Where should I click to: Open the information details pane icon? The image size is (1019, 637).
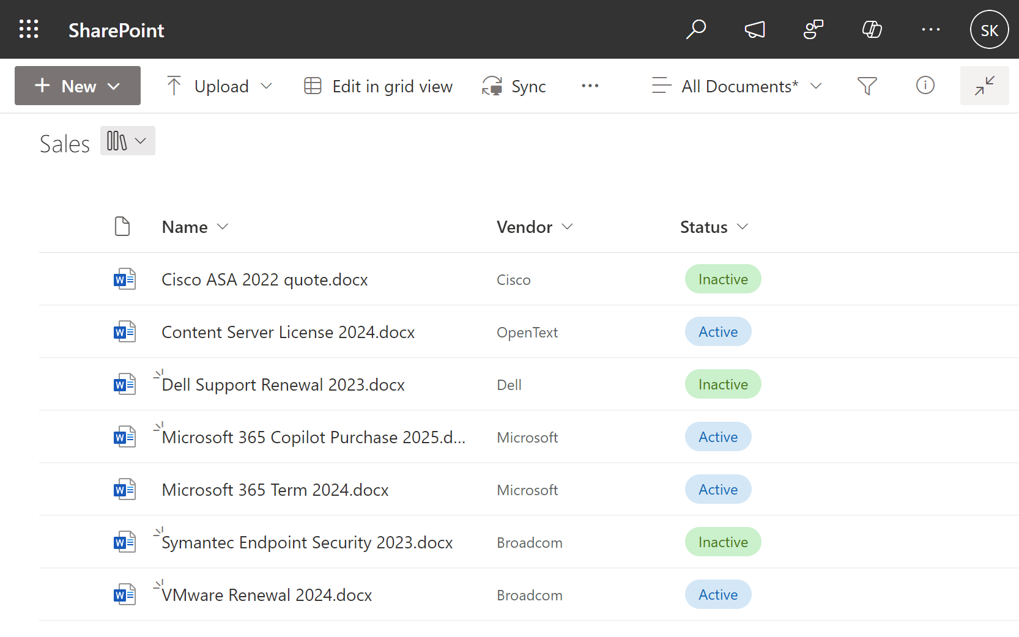[925, 86]
